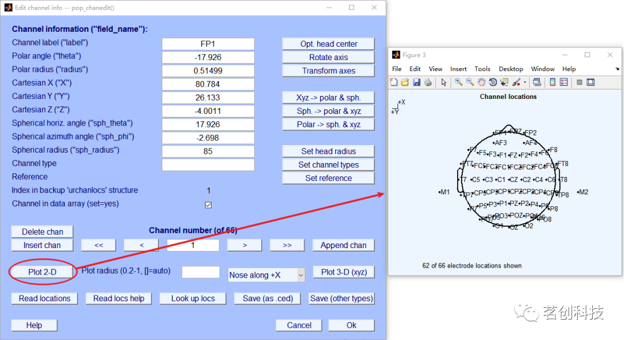The image size is (624, 340).
Task: Open Insert menu in Figure 3
Action: [458, 69]
